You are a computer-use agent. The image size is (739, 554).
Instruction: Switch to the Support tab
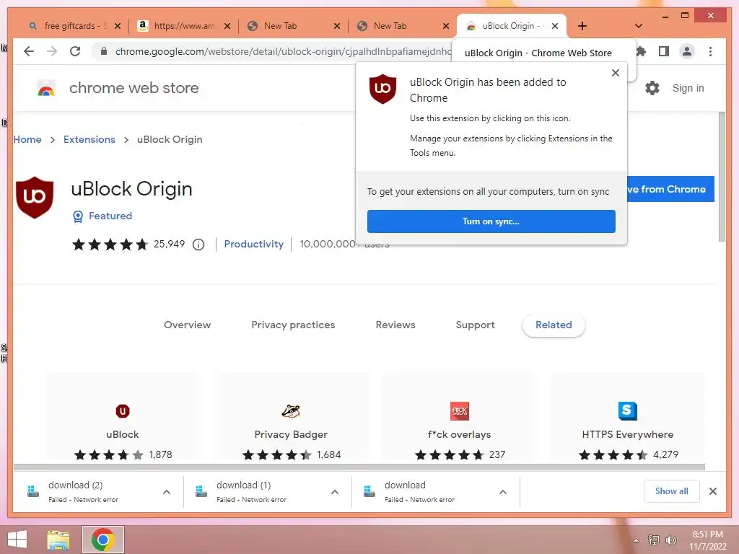475,325
